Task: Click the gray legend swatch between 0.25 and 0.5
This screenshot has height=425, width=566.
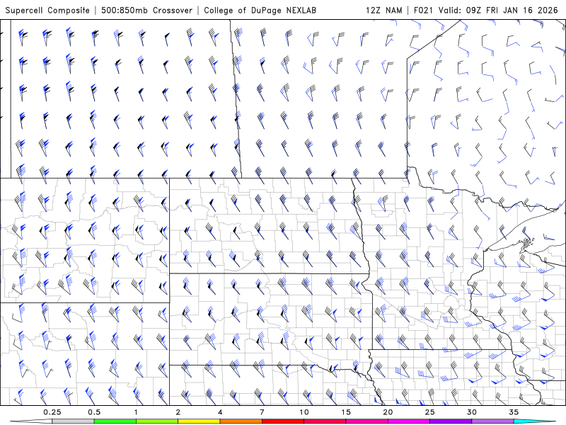Action: [x=74, y=421]
